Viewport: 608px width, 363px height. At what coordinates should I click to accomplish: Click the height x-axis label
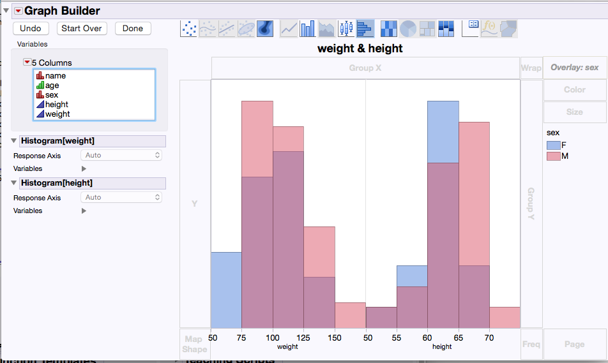click(442, 346)
